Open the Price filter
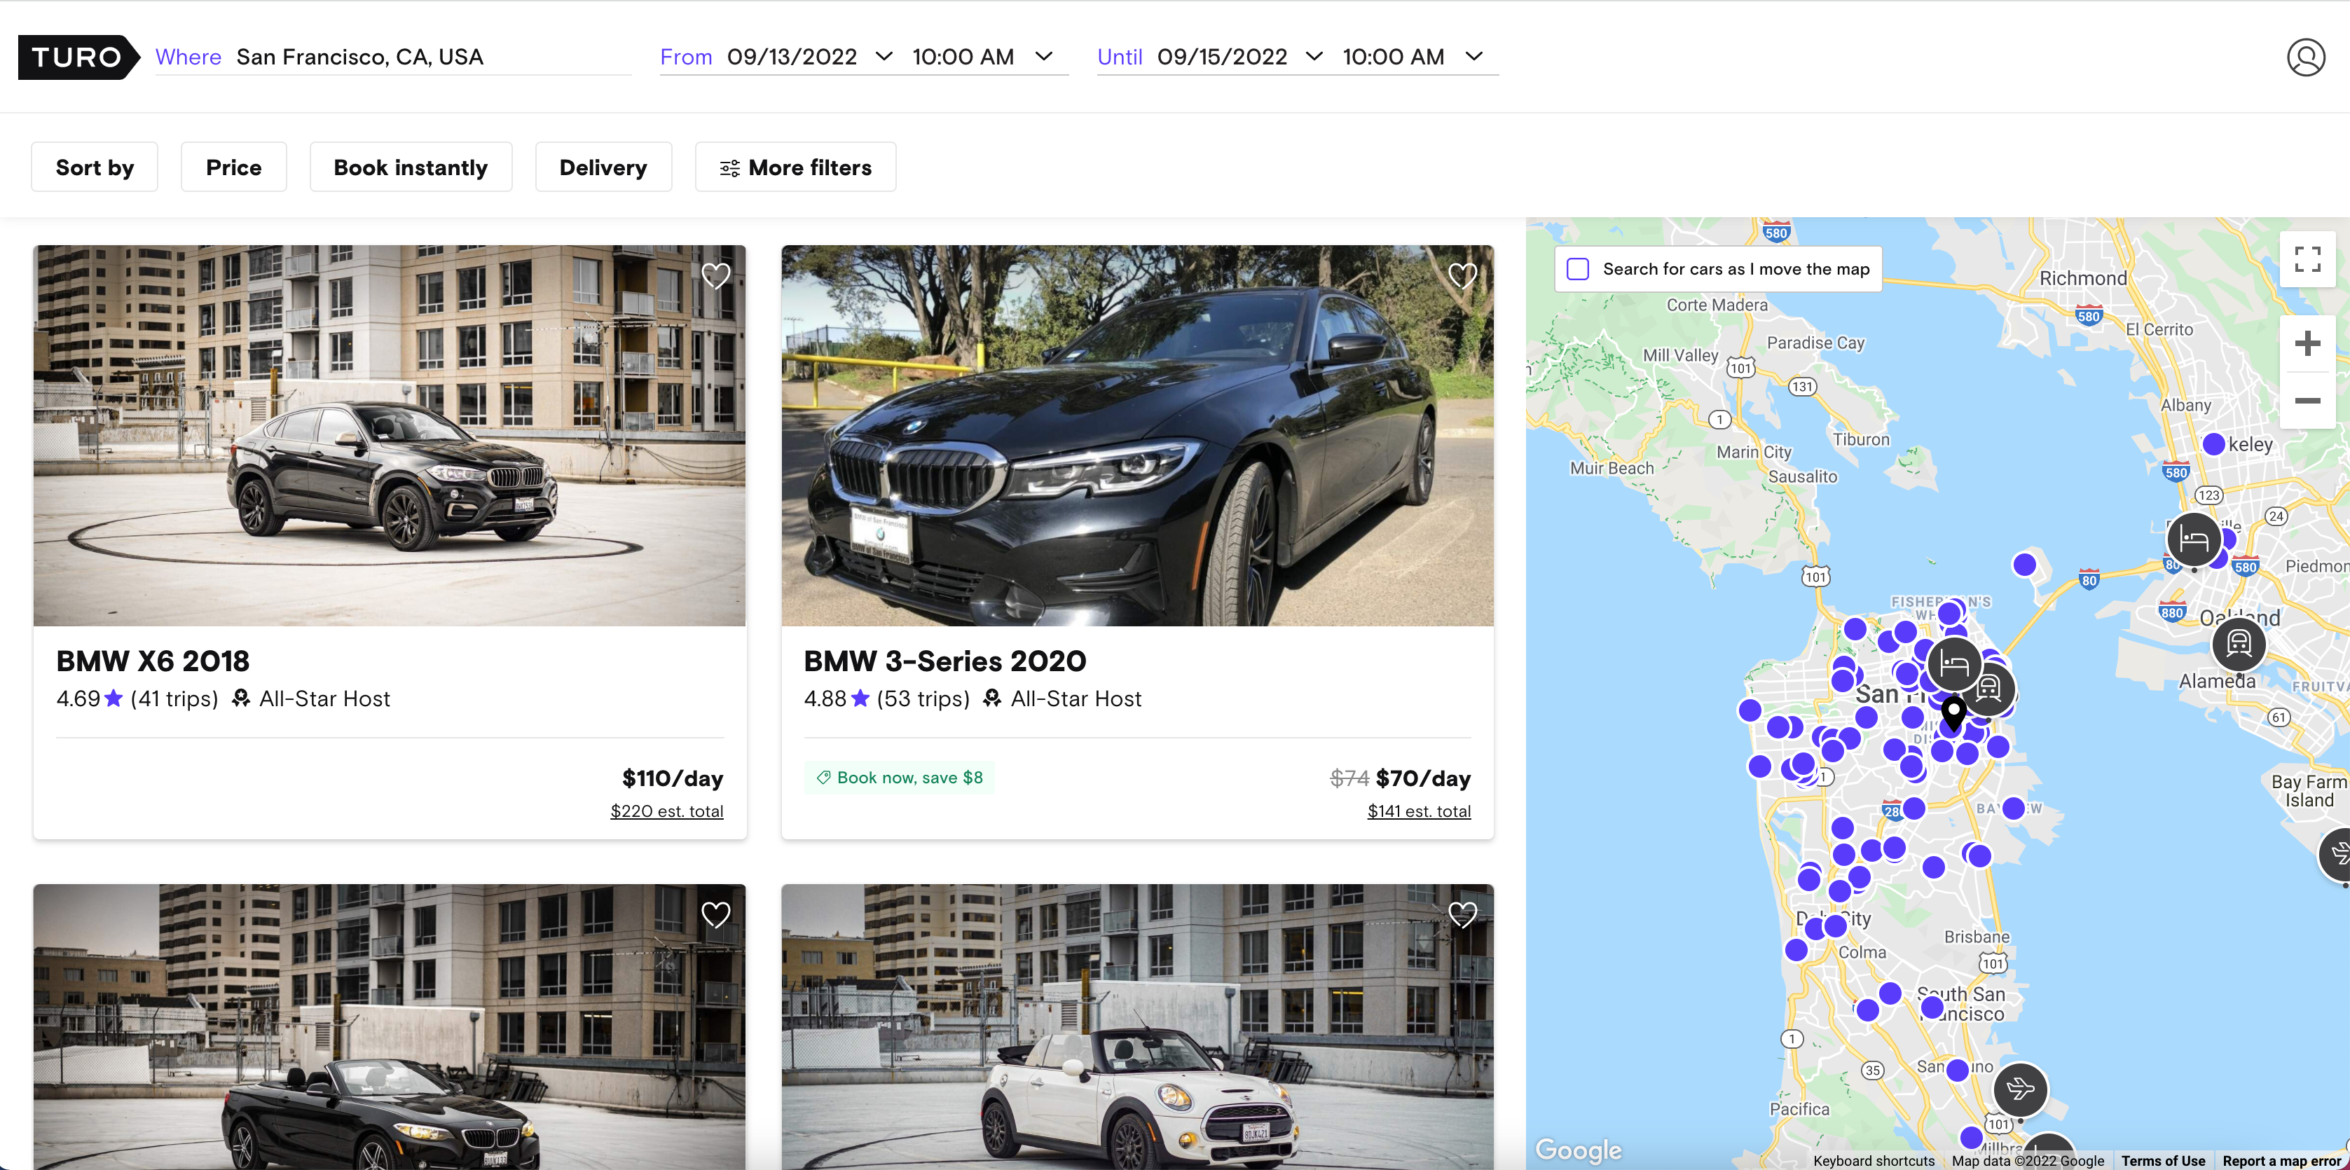The width and height of the screenshot is (2350, 1170). pyautogui.click(x=233, y=168)
